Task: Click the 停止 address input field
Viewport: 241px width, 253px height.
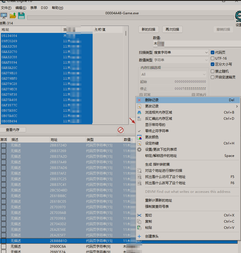Action: pyautogui.click(x=178, y=89)
